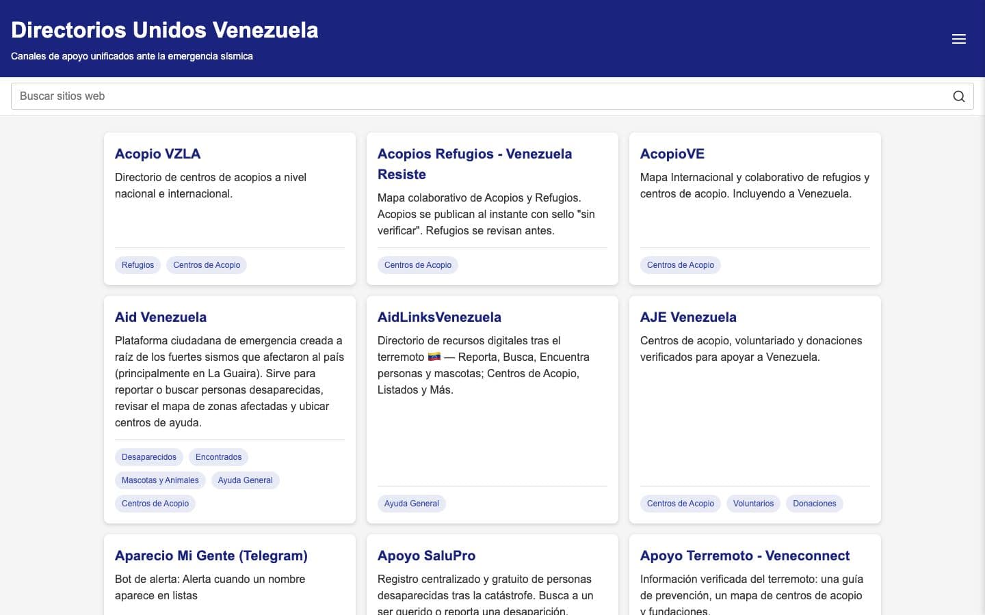
Task: Click 'Bot de alerta' description text
Action: (x=210, y=587)
